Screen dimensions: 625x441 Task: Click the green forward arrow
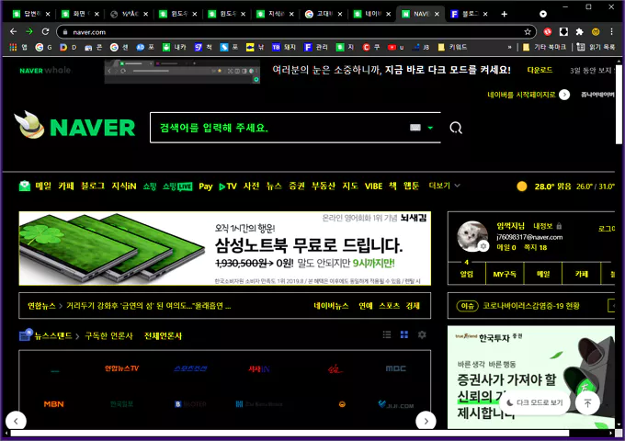(29, 31)
